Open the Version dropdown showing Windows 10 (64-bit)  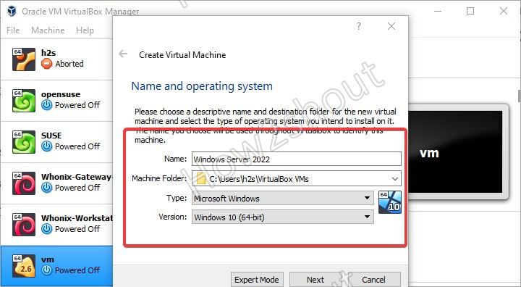tap(283, 217)
